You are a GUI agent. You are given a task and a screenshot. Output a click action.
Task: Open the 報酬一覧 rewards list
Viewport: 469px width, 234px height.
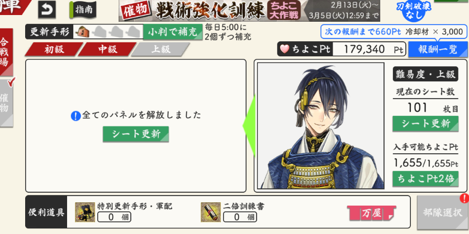(x=438, y=50)
